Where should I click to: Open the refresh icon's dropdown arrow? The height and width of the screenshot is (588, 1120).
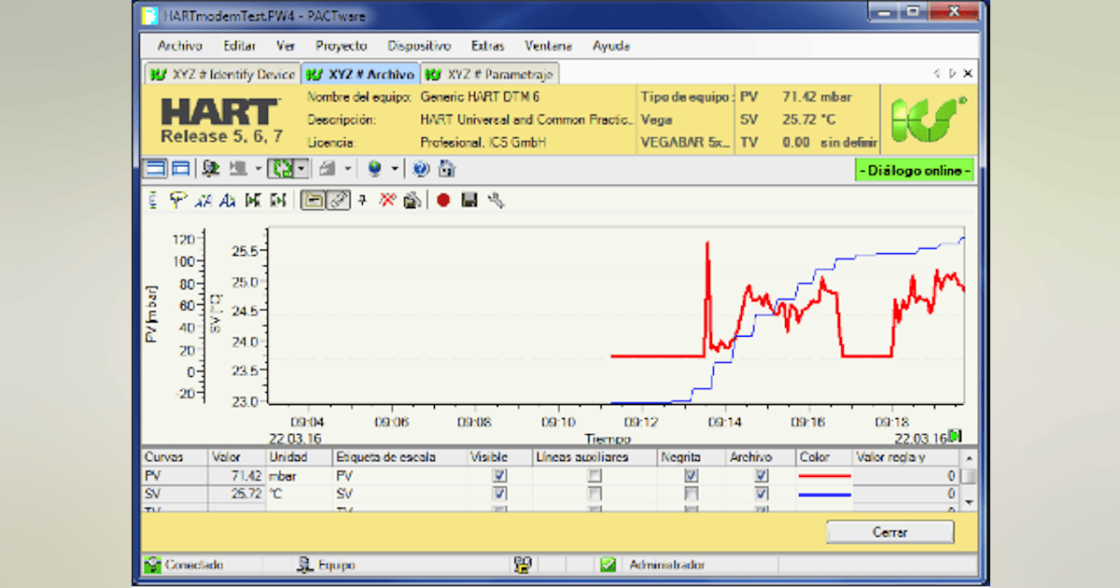point(301,169)
